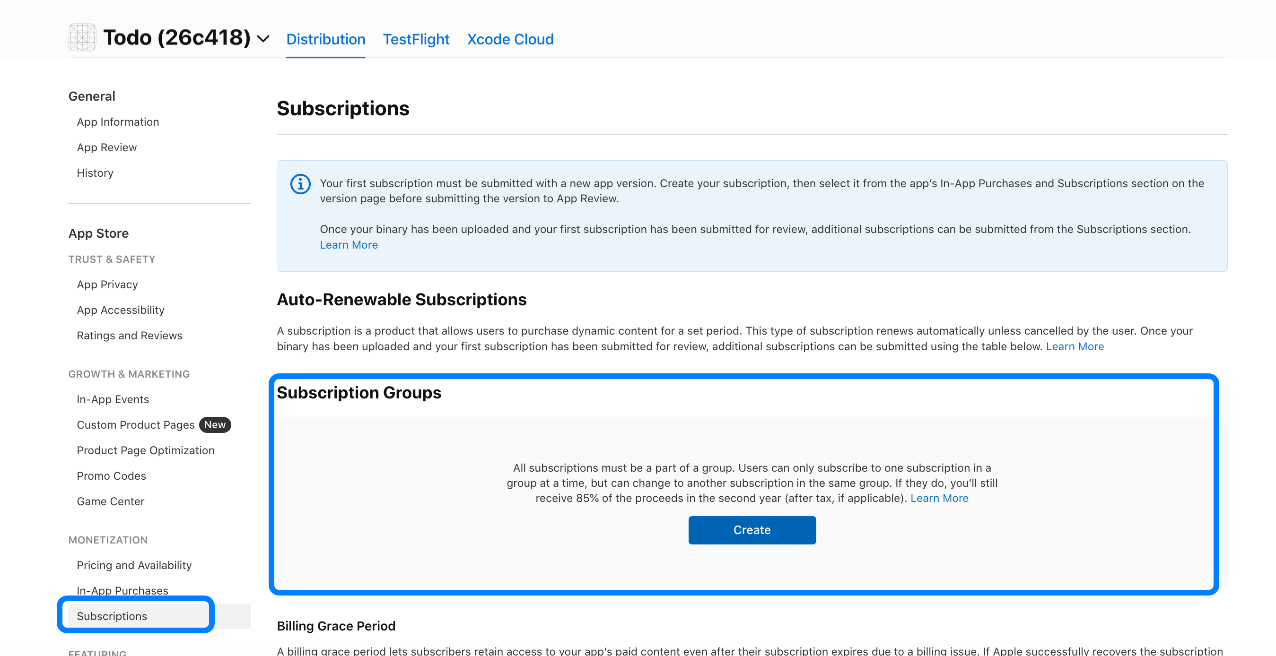Go to App Review sidebar item

(x=106, y=147)
